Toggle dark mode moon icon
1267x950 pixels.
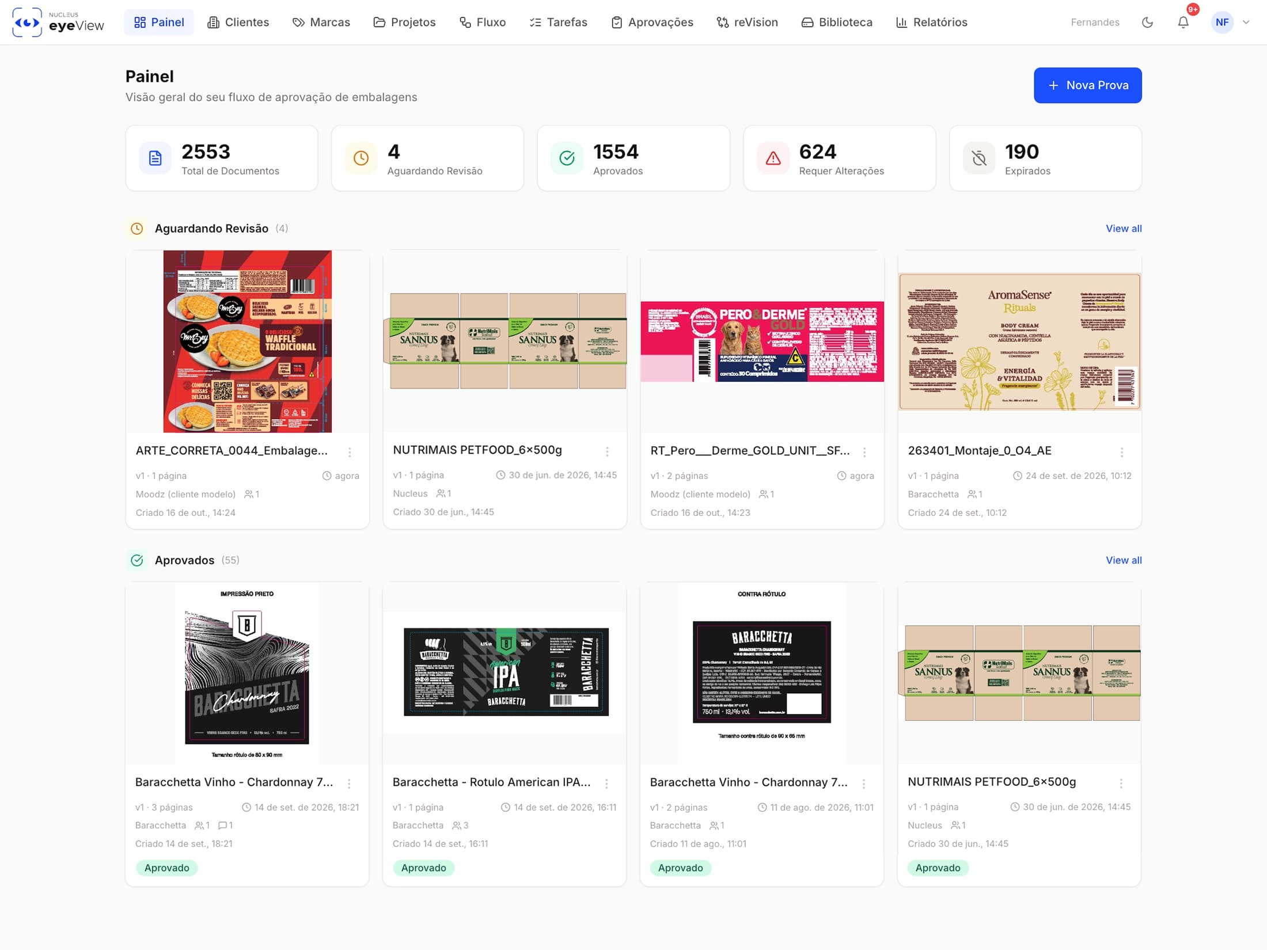tap(1147, 22)
